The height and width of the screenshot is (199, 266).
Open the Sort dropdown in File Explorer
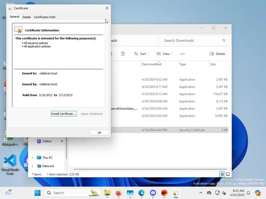point(142,54)
